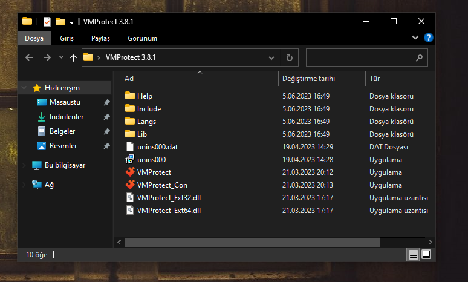Click the Belgeler documents icon
The image size is (468, 282).
(x=42, y=131)
